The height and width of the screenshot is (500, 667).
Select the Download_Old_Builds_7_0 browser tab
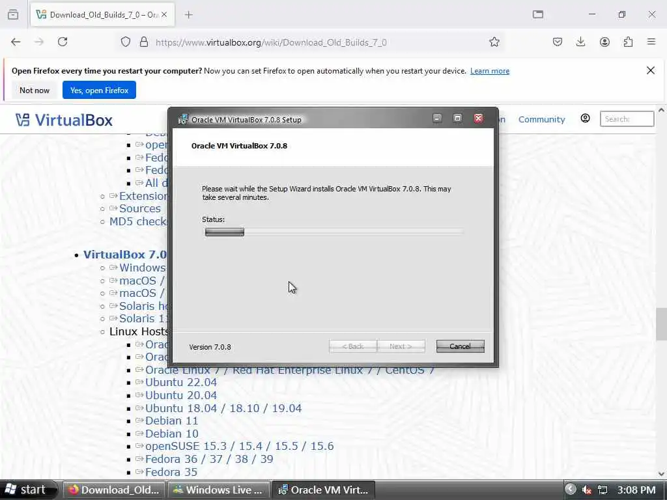click(x=102, y=15)
